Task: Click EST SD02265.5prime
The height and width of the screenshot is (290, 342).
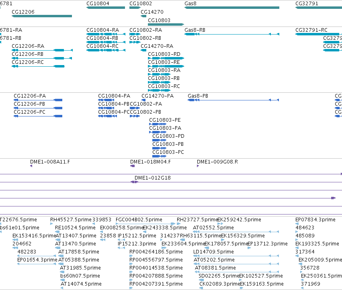Action: [x=201, y=280]
